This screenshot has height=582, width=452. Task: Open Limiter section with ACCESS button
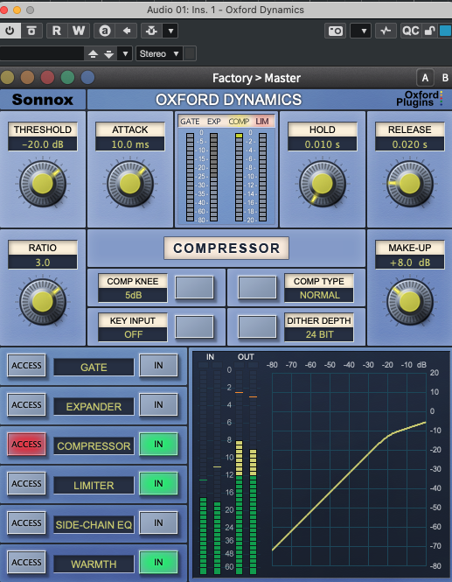pyautogui.click(x=26, y=484)
